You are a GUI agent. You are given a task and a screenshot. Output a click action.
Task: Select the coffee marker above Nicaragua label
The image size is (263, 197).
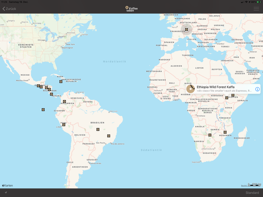click(49, 90)
